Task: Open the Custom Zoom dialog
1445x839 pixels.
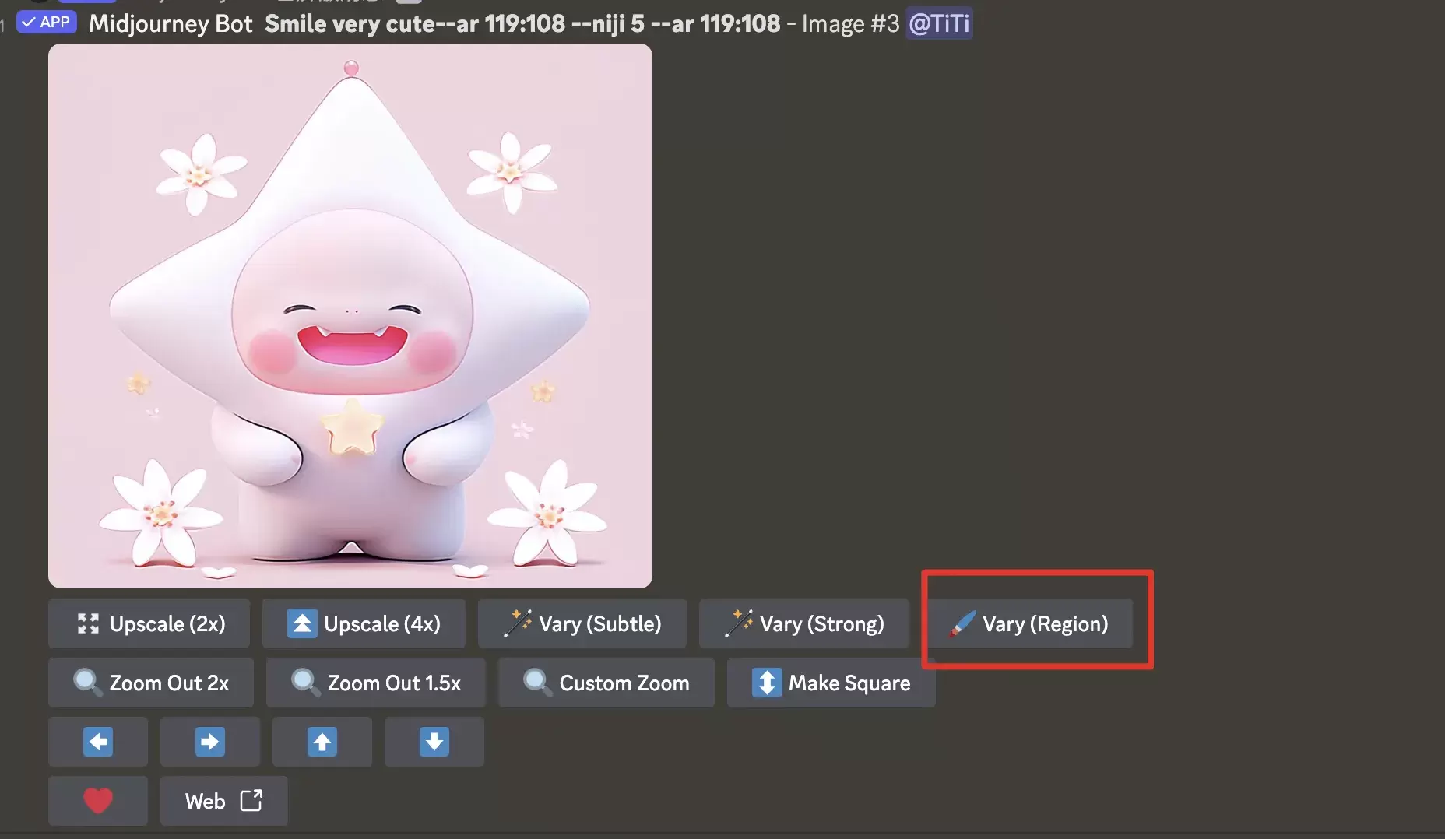Action: point(606,683)
